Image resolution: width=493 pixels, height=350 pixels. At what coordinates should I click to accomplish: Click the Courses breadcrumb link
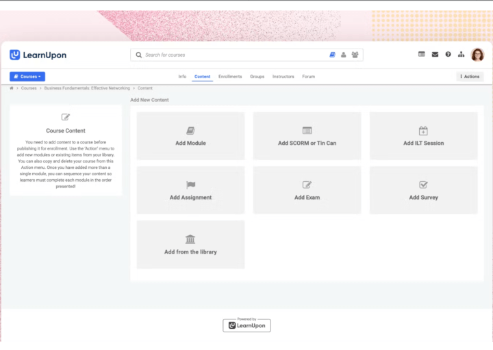click(x=29, y=88)
